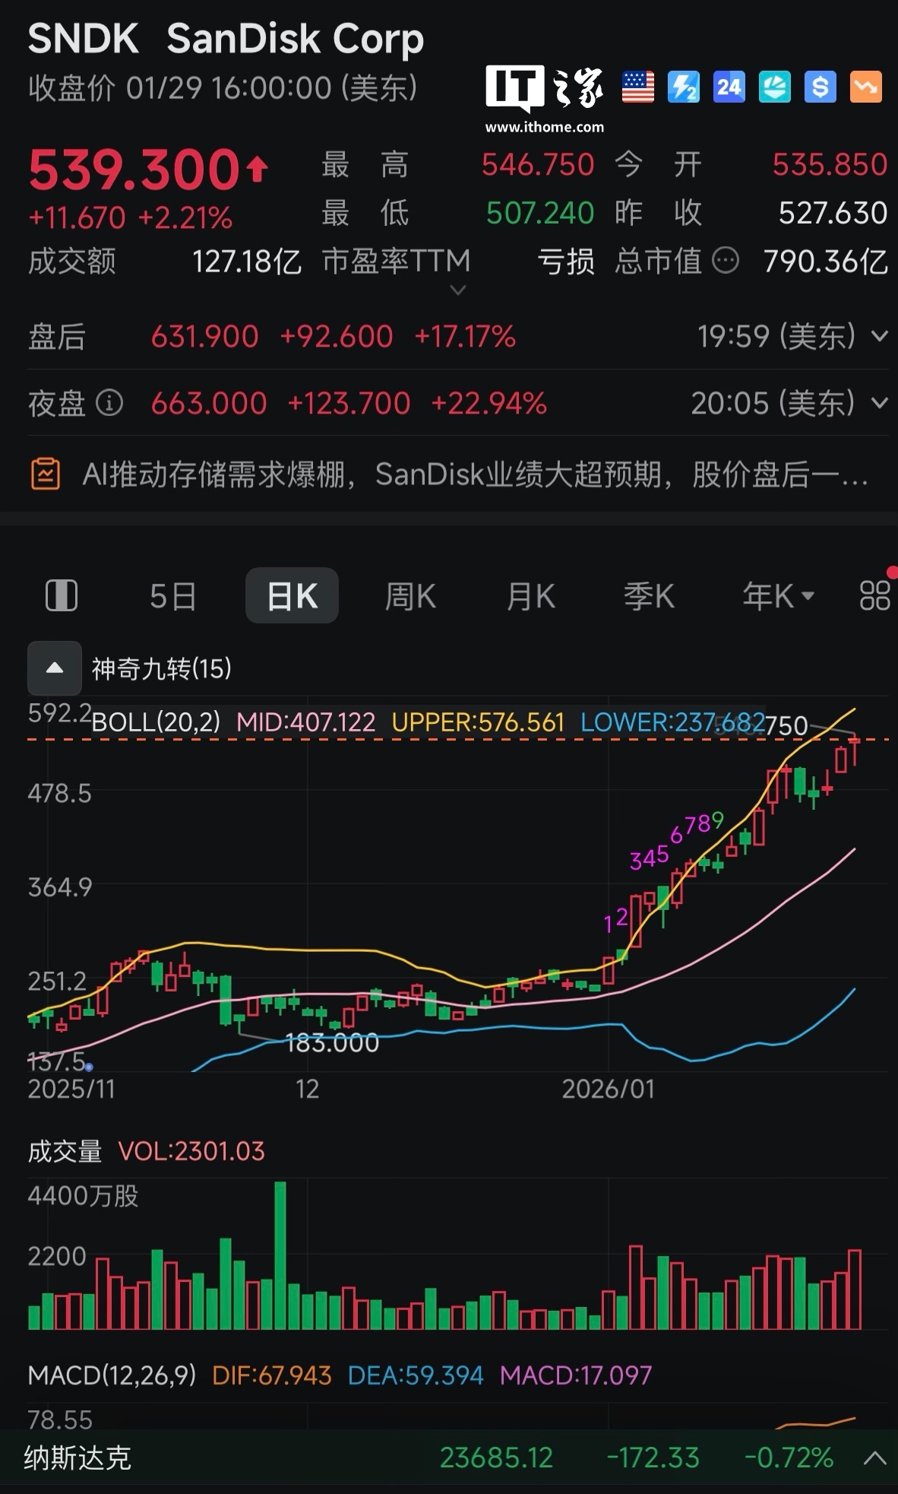Tap the blue dollar sign icon
This screenshot has width=898, height=1494.
[x=820, y=87]
